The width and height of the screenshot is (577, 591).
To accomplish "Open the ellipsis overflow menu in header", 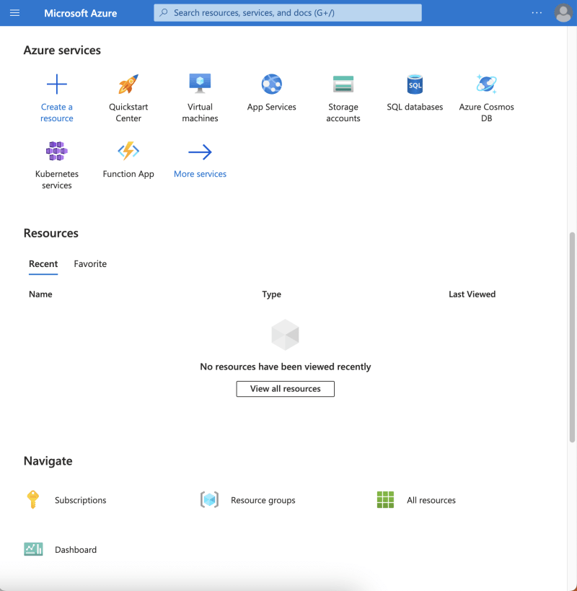I will click(x=537, y=13).
